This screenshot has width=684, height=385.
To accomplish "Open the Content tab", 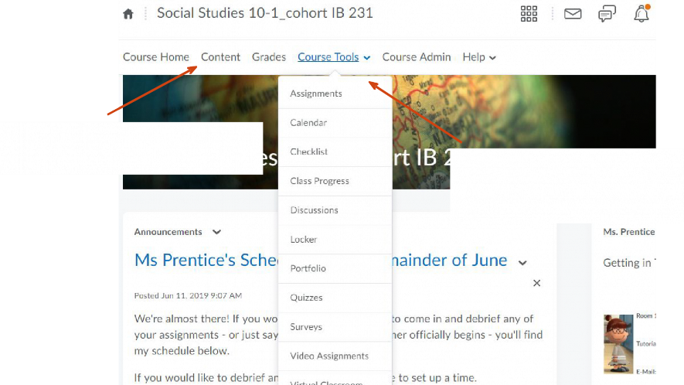I will 220,57.
